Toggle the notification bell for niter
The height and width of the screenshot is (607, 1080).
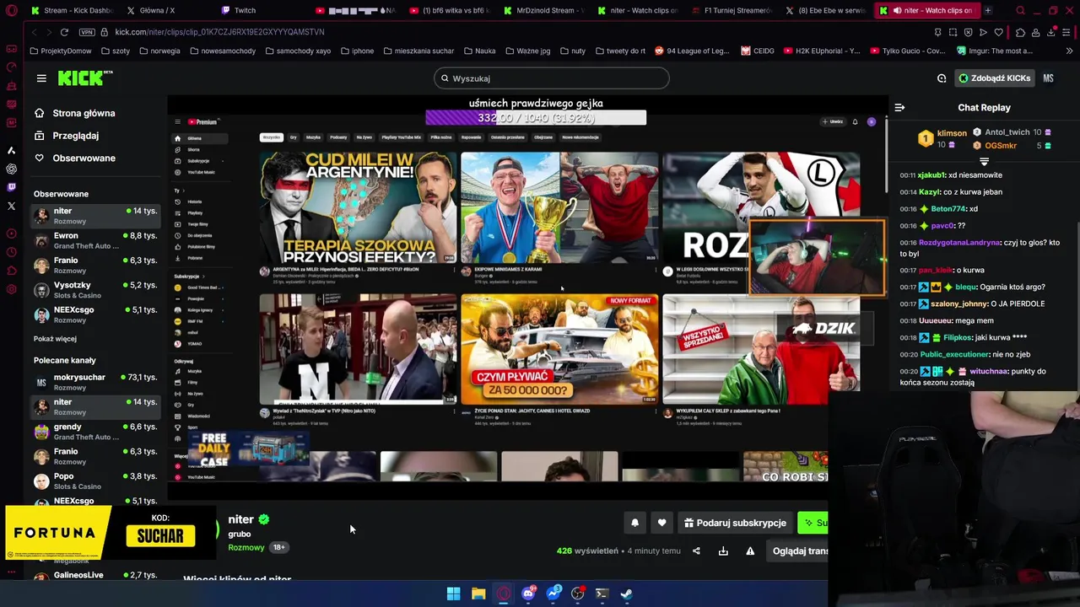pyautogui.click(x=634, y=523)
